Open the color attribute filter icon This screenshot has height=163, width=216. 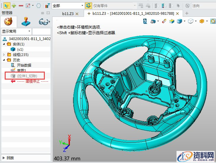point(47,6)
